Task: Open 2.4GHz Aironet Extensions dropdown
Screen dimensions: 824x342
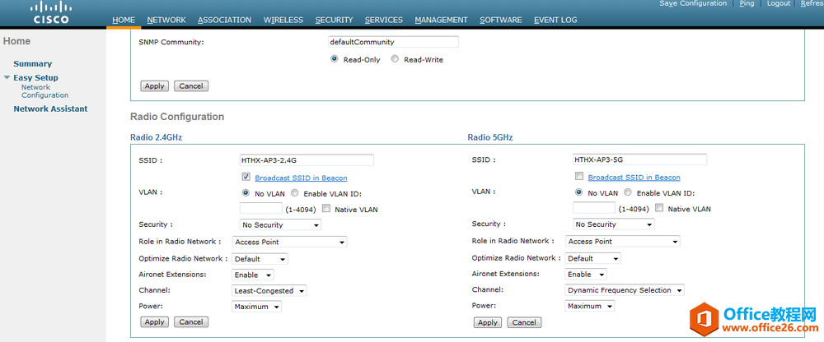Action: click(252, 275)
